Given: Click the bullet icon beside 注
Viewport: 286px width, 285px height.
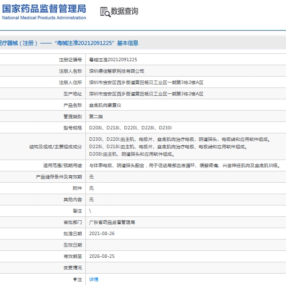Looking at the screenshot, I should click(75, 280).
